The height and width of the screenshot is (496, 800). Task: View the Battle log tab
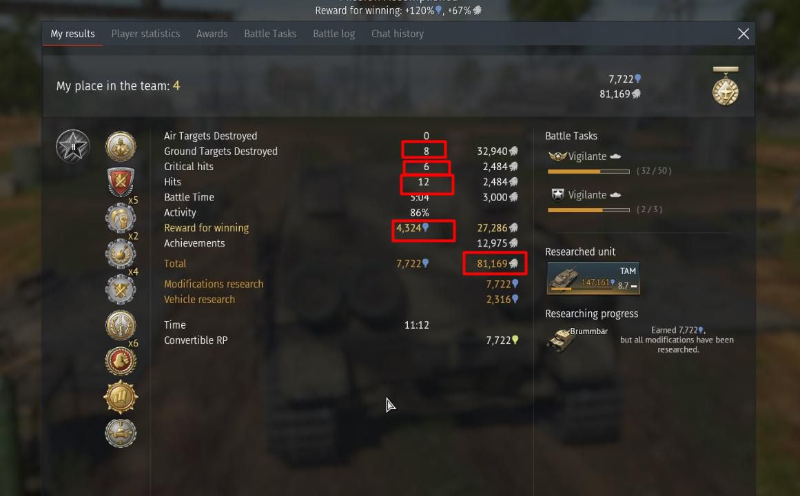(x=334, y=34)
